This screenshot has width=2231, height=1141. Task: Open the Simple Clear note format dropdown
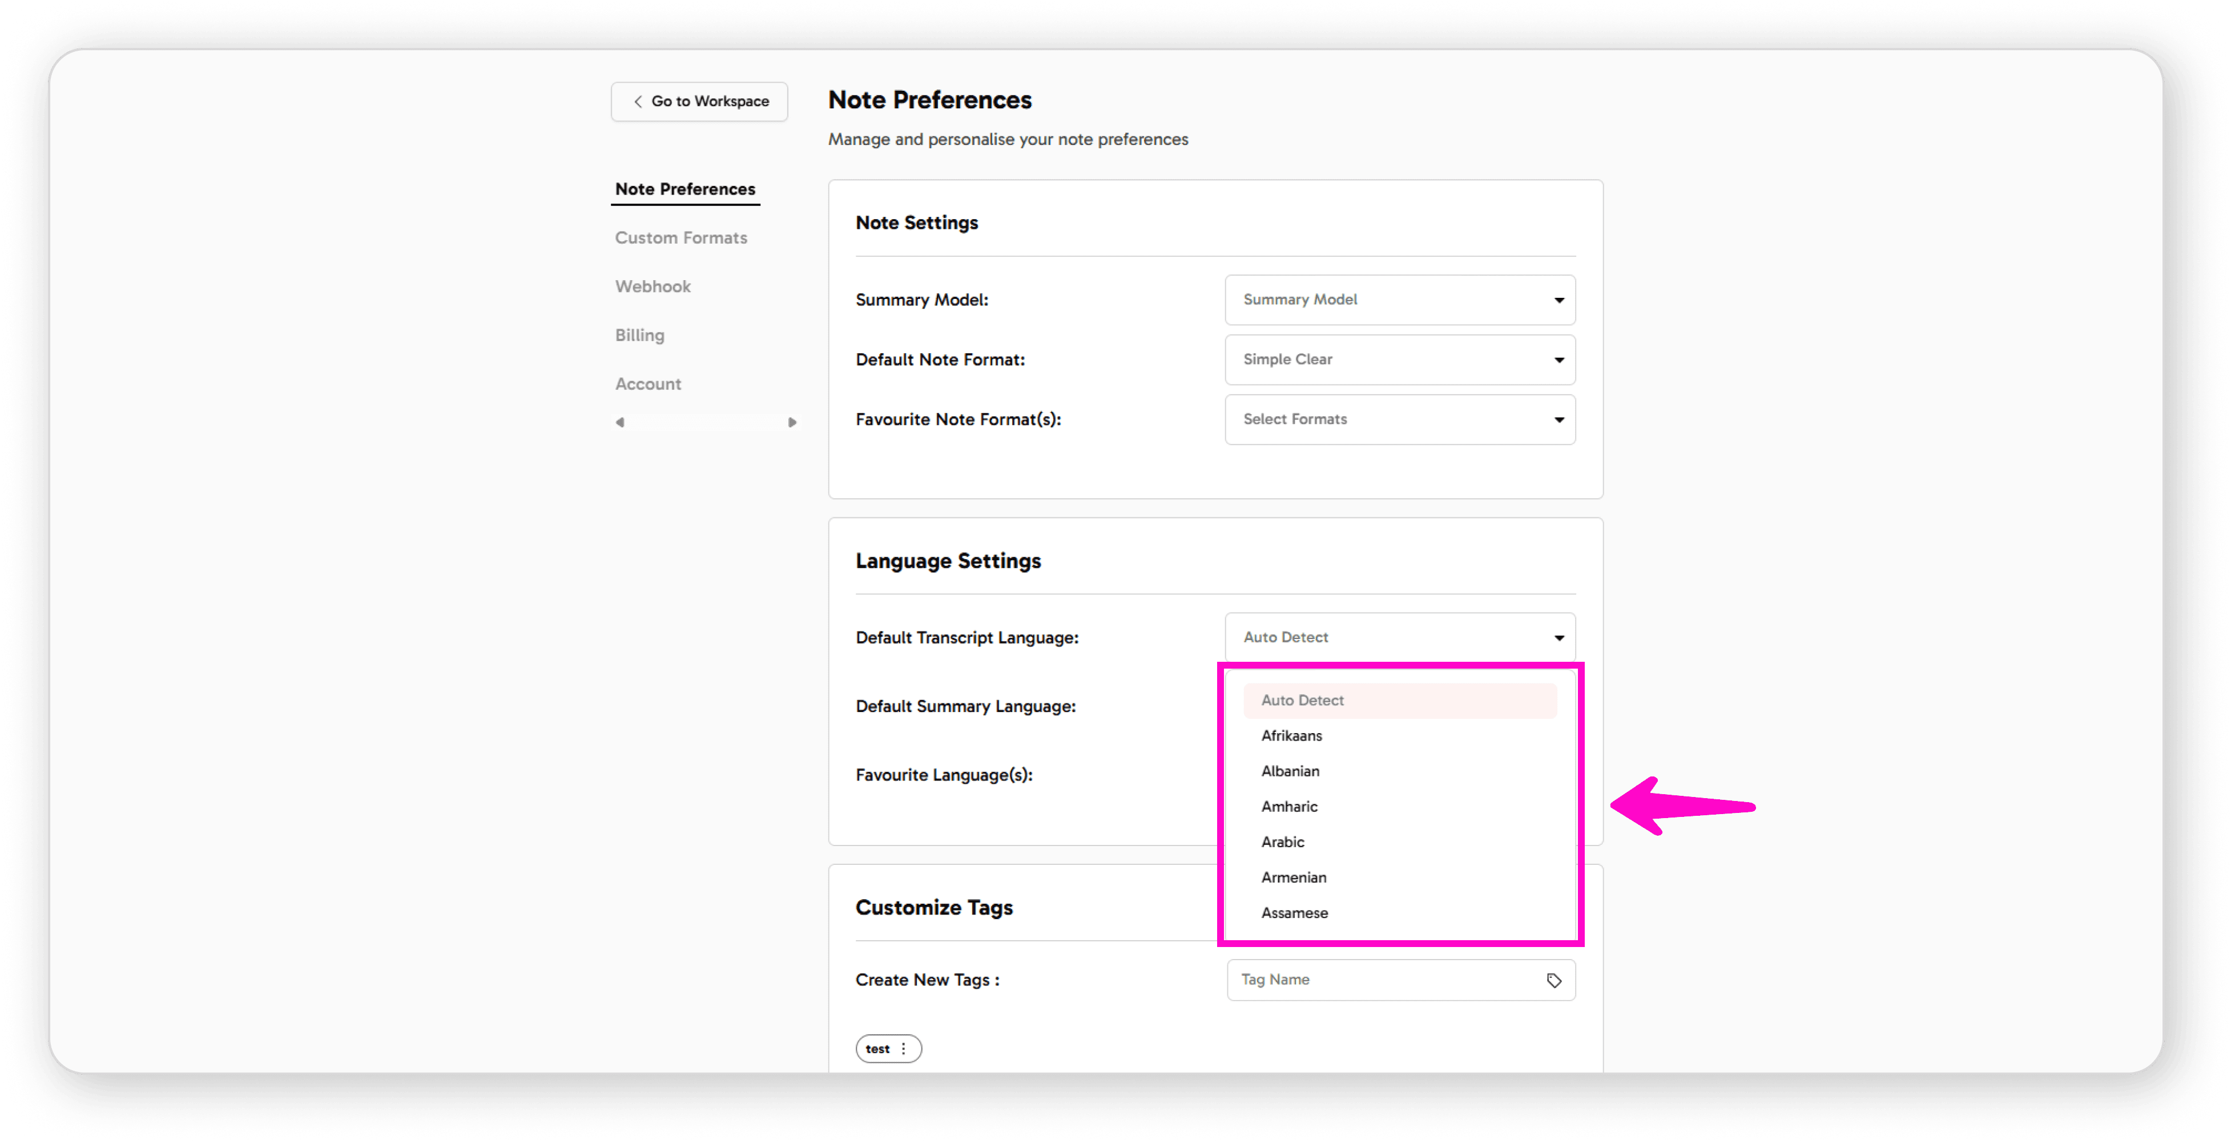click(x=1400, y=359)
